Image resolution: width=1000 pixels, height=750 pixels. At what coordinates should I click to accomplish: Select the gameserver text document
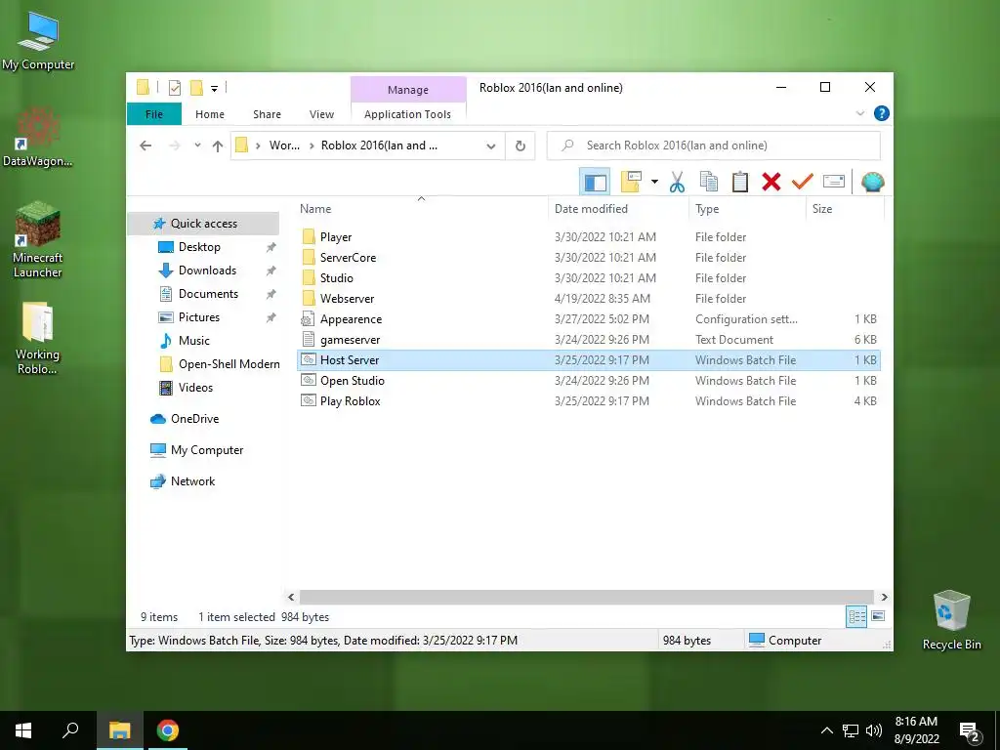tap(588, 340)
